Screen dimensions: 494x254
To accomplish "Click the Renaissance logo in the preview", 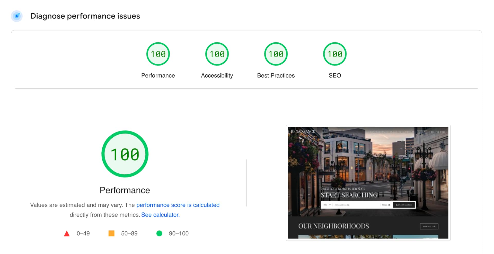I will (x=303, y=131).
